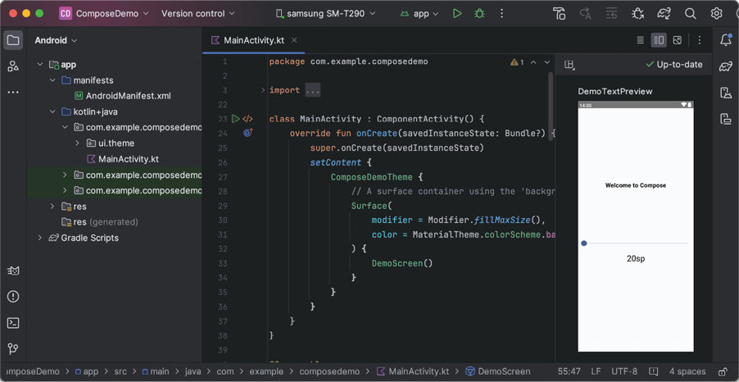
Task: Switch editor to Code only view
Action: [641, 40]
